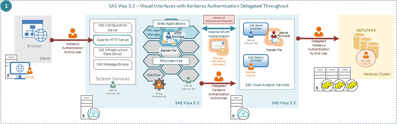The image size is (397, 124).
Task: Select the CAS Server Controller box
Action: tap(256, 29)
